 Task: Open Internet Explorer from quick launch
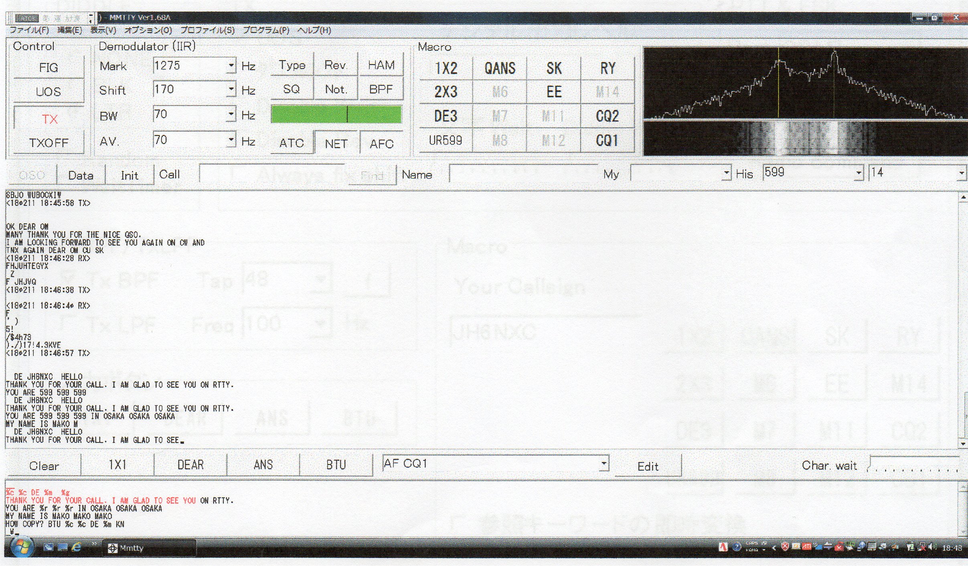point(77,547)
